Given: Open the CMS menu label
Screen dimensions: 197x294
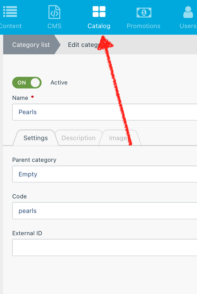Looking at the screenshot, I should pyautogui.click(x=54, y=26).
